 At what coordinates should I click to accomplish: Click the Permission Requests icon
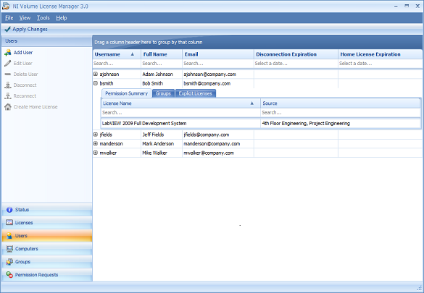tap(9, 275)
